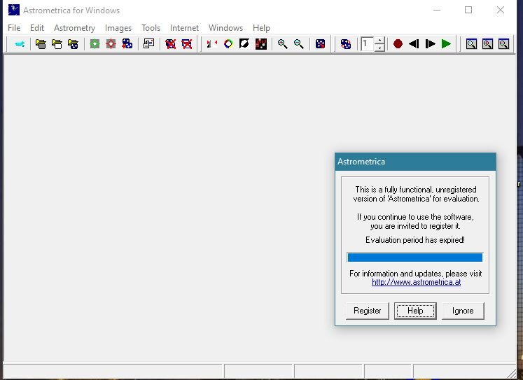
Task: Click the Register button in the dialog
Action: pyautogui.click(x=368, y=311)
